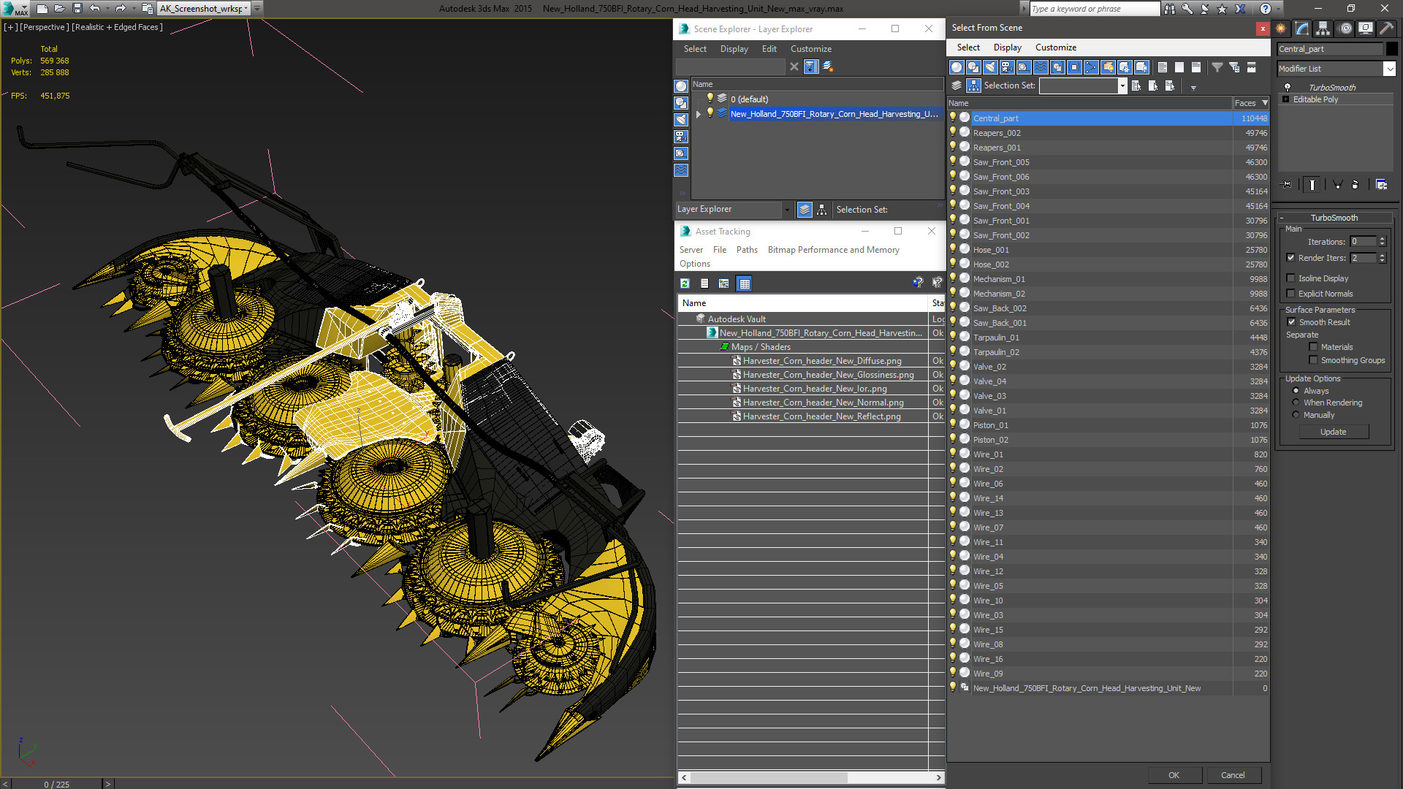
Task: Expand New_Holland layer in Scene Explorer
Action: click(699, 114)
